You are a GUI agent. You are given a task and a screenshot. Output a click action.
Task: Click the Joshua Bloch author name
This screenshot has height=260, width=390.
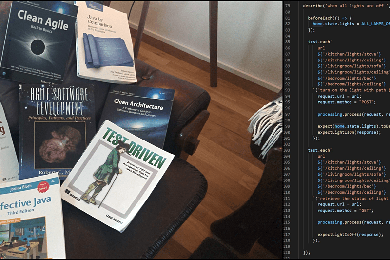[21, 187]
